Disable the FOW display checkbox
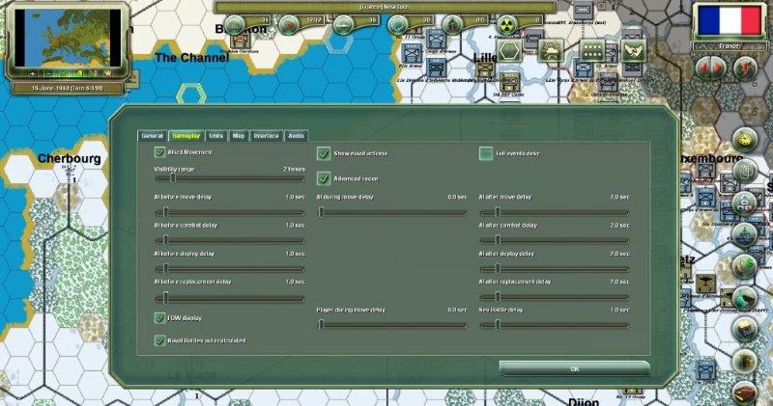The height and width of the screenshot is (406, 773). (159, 318)
